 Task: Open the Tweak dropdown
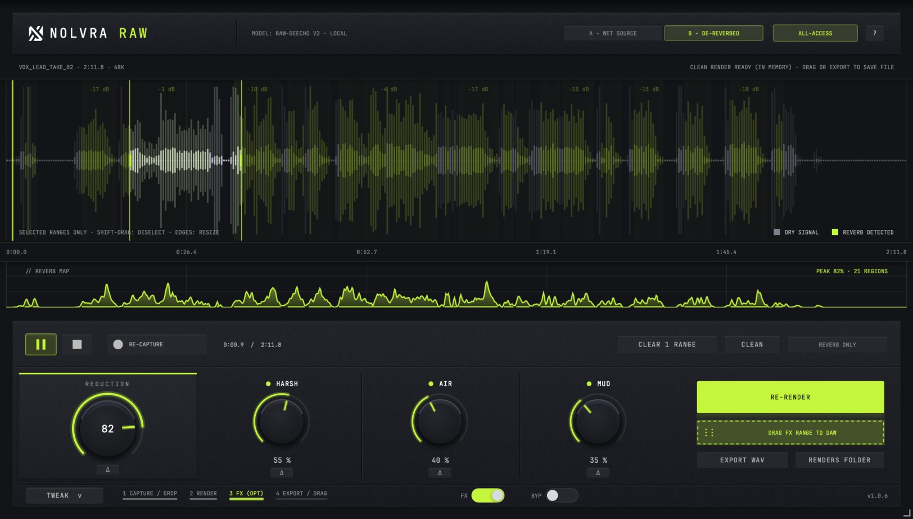tap(65, 495)
